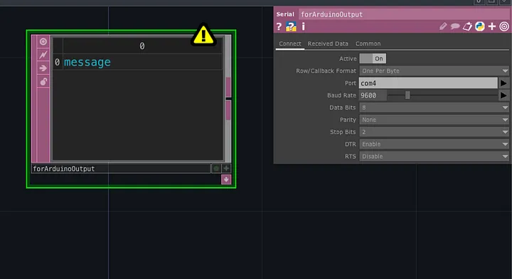
Task: Click the upper pink scrollbar thumb in node viewer
Action: 228,87
